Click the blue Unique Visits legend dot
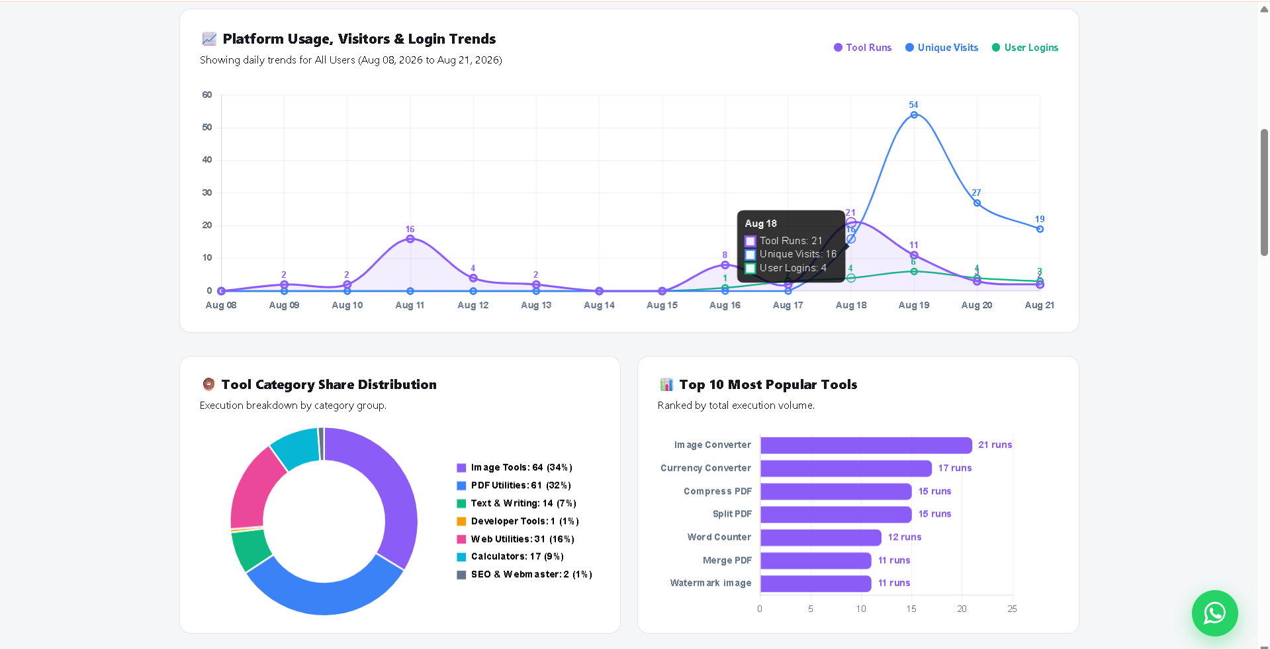 [909, 48]
